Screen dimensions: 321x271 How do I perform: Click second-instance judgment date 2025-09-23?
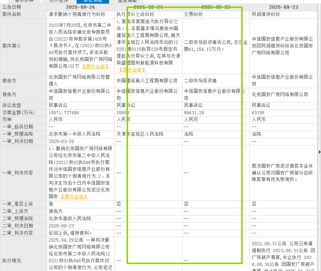(x=61, y=226)
